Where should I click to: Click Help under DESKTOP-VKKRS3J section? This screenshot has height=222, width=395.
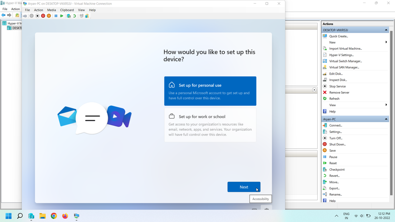pos(332,111)
